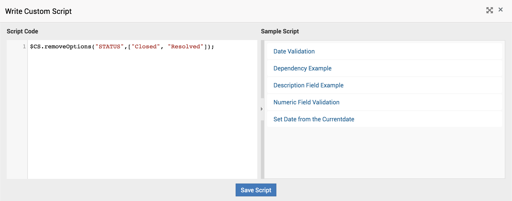Click the Save Script button

pyautogui.click(x=256, y=190)
